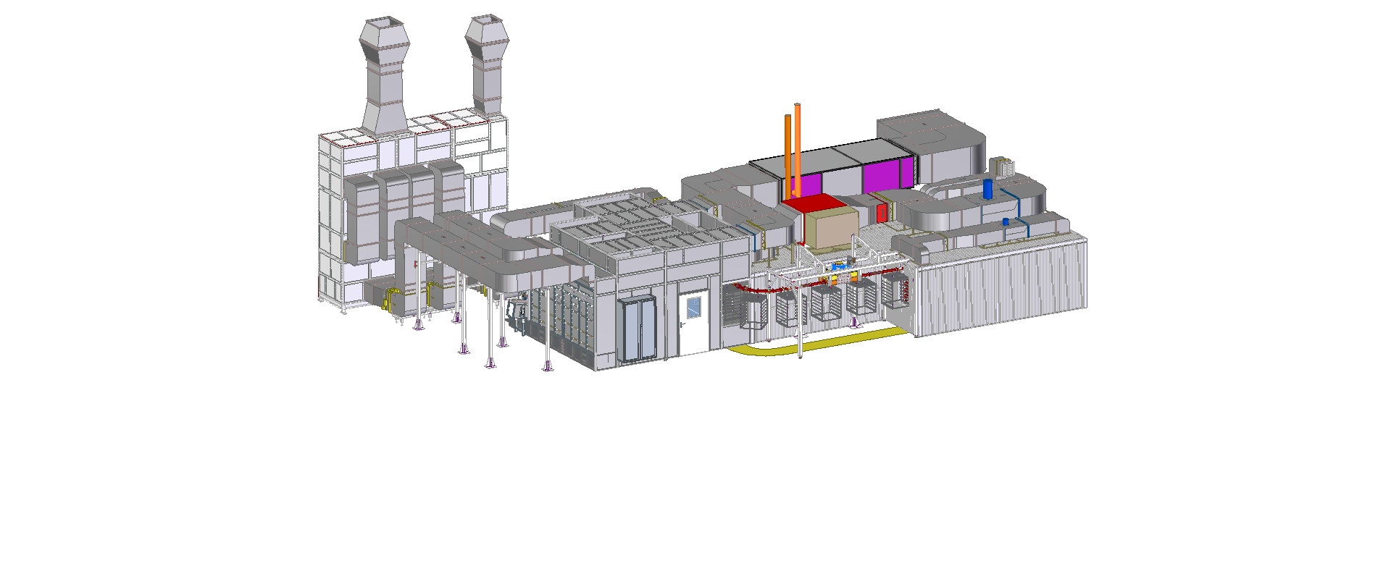Select the left magenta panel
This screenshot has width=1391, height=579.
(811, 186)
